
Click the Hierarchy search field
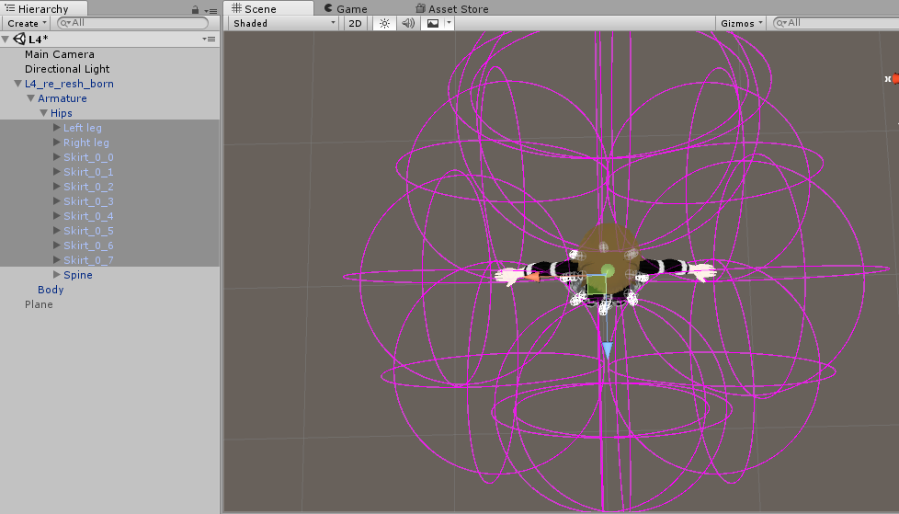click(x=133, y=23)
